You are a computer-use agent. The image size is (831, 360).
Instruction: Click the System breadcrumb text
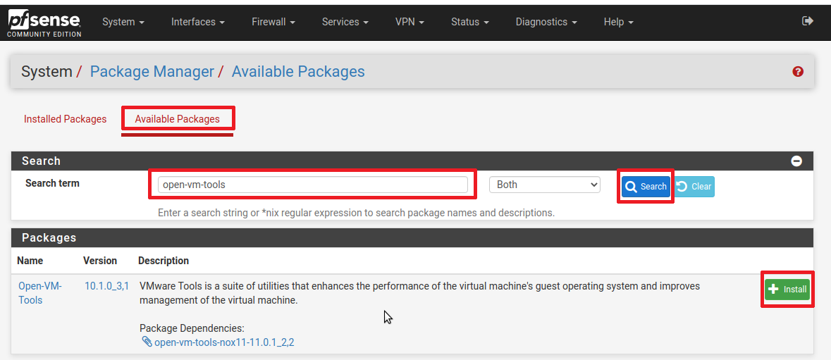tap(47, 71)
